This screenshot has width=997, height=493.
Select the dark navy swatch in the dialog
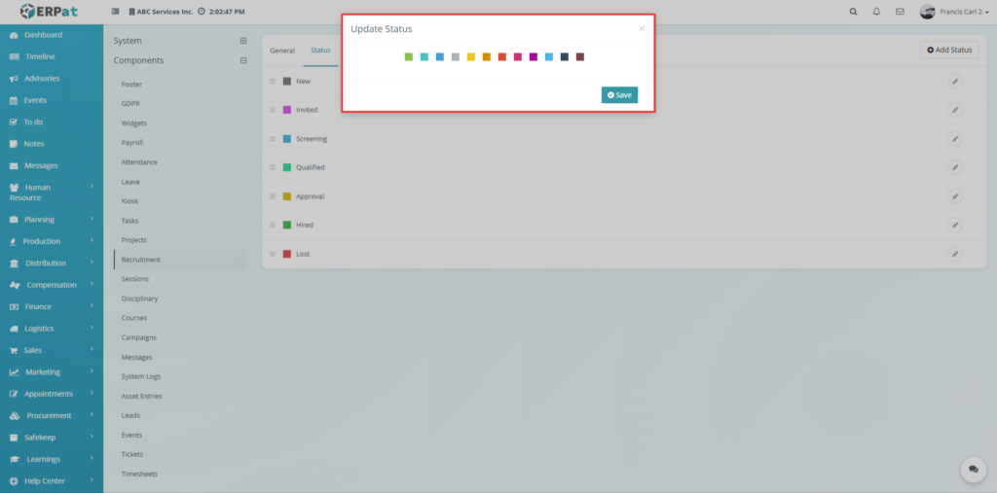coord(565,57)
